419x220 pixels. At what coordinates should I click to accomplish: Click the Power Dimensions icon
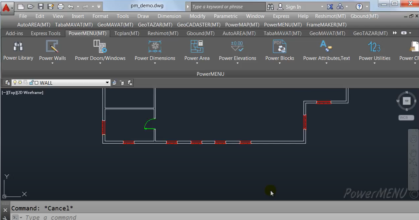(155, 46)
